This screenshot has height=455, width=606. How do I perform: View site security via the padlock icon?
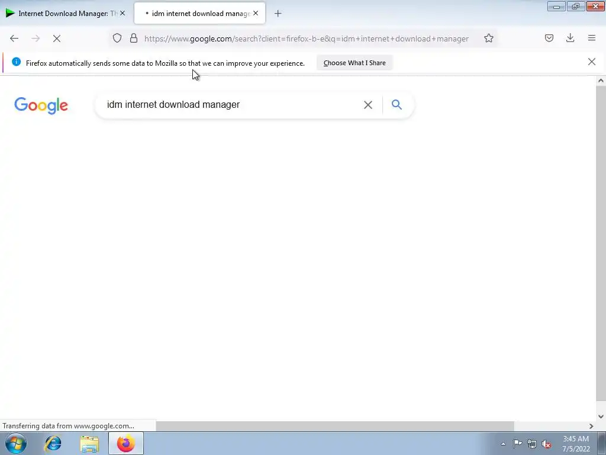tap(134, 38)
